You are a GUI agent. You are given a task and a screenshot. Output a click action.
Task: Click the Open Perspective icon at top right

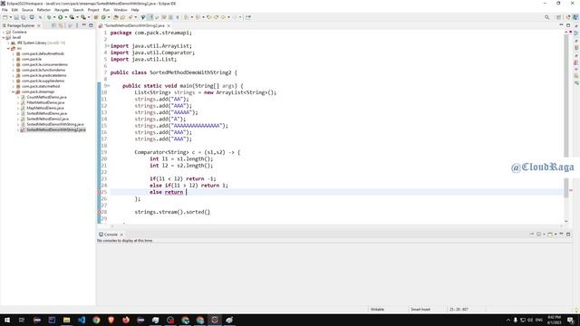[559, 17]
